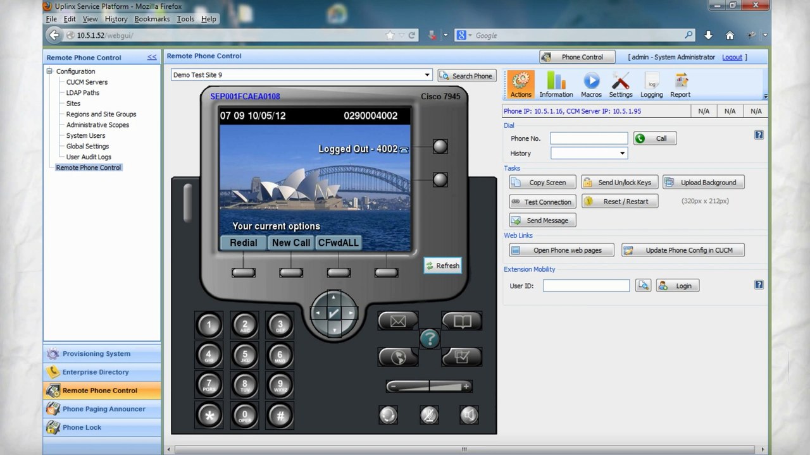Click the phone's mute microphone button

(429, 415)
